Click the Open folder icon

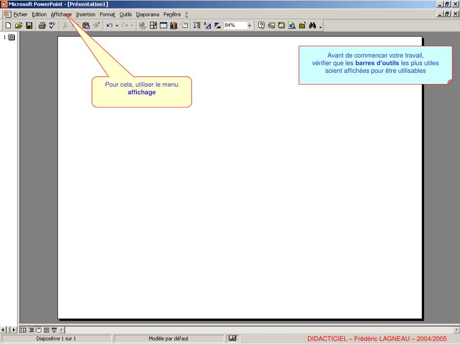(x=18, y=26)
